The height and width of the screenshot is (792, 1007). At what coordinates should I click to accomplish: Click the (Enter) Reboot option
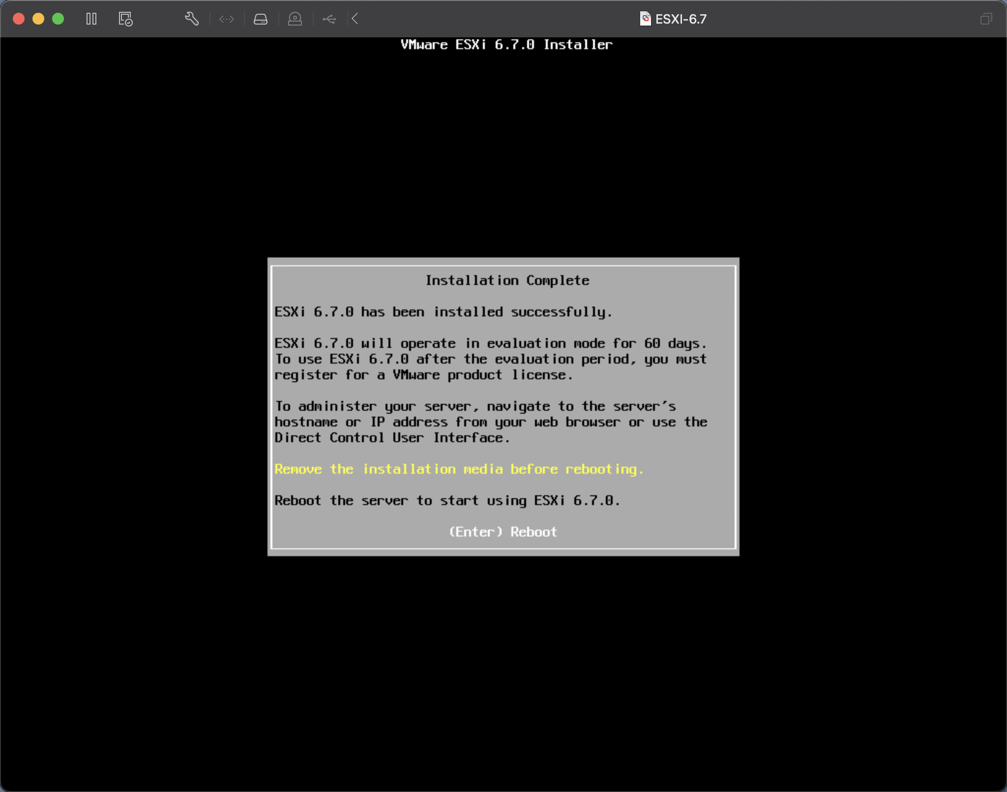[x=503, y=532]
